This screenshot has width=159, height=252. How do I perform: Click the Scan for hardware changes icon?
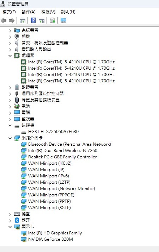click(x=63, y=20)
